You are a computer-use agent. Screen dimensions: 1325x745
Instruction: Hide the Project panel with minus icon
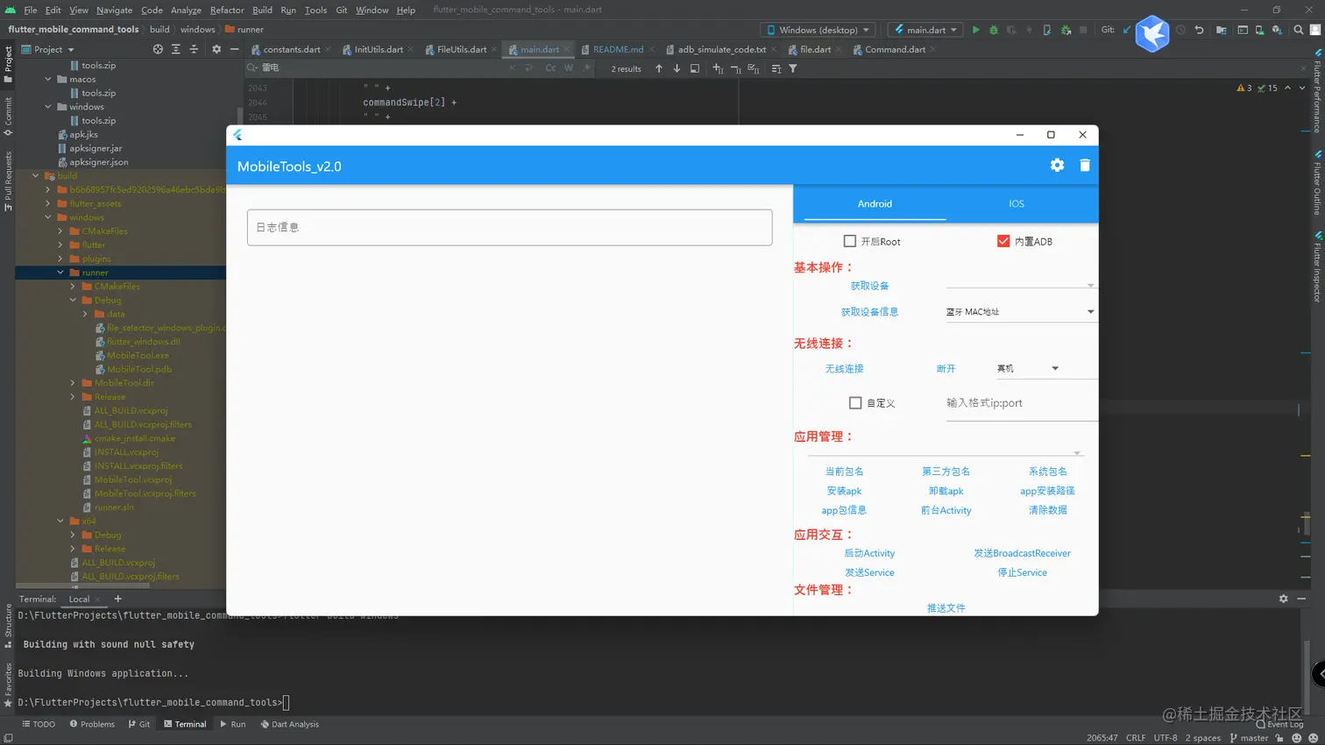point(234,50)
